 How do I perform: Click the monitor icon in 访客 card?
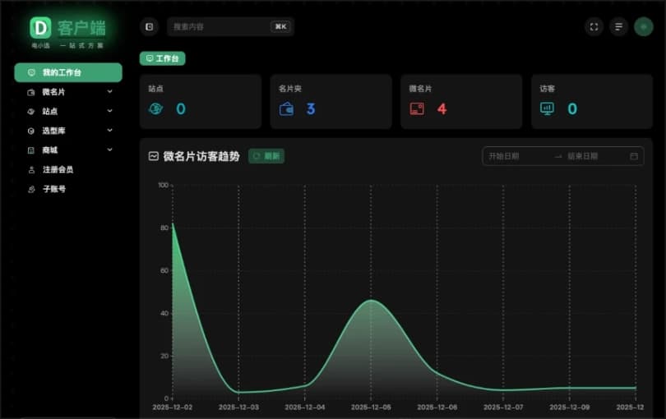[547, 108]
